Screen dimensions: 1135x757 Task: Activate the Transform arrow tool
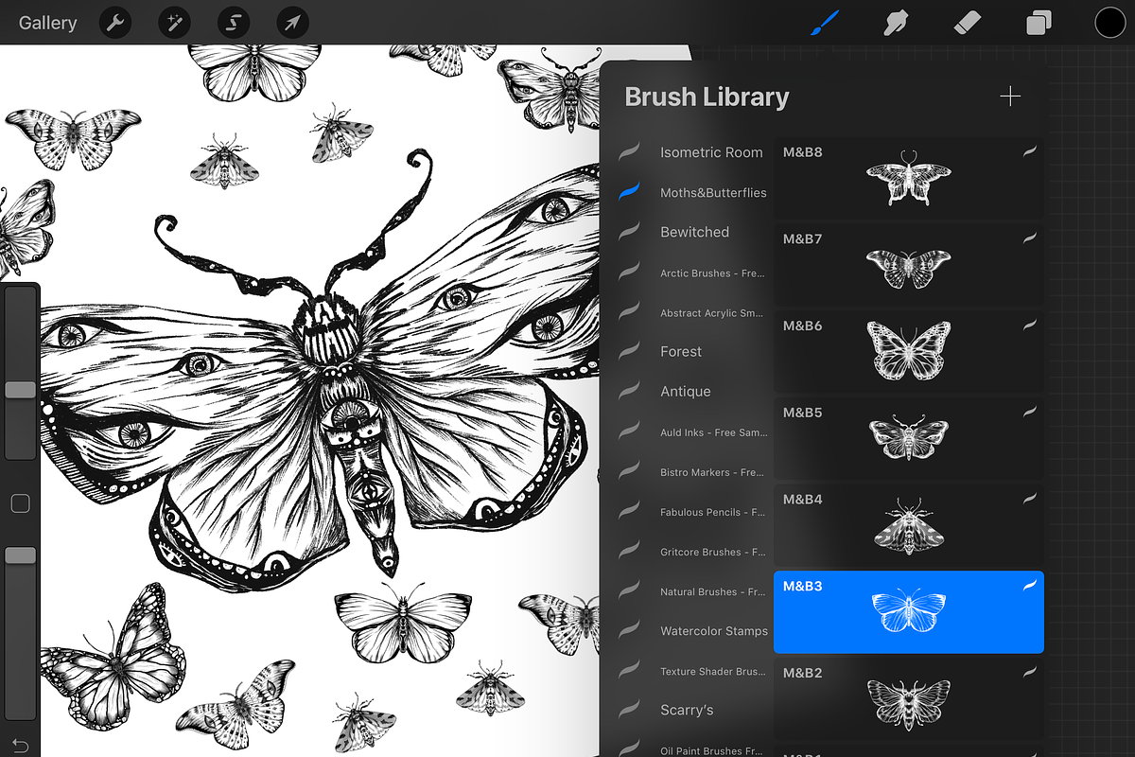[x=292, y=23]
